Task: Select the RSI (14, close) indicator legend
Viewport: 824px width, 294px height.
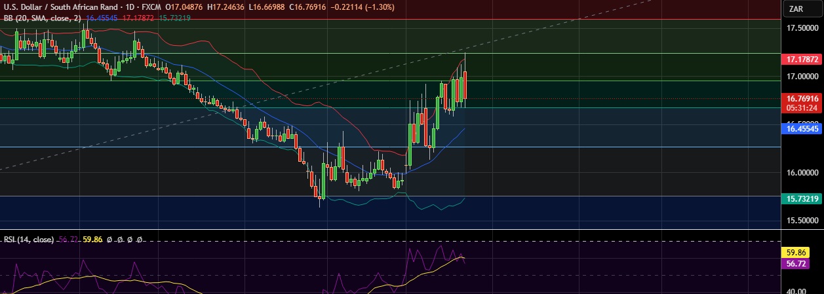Action: pyautogui.click(x=28, y=240)
